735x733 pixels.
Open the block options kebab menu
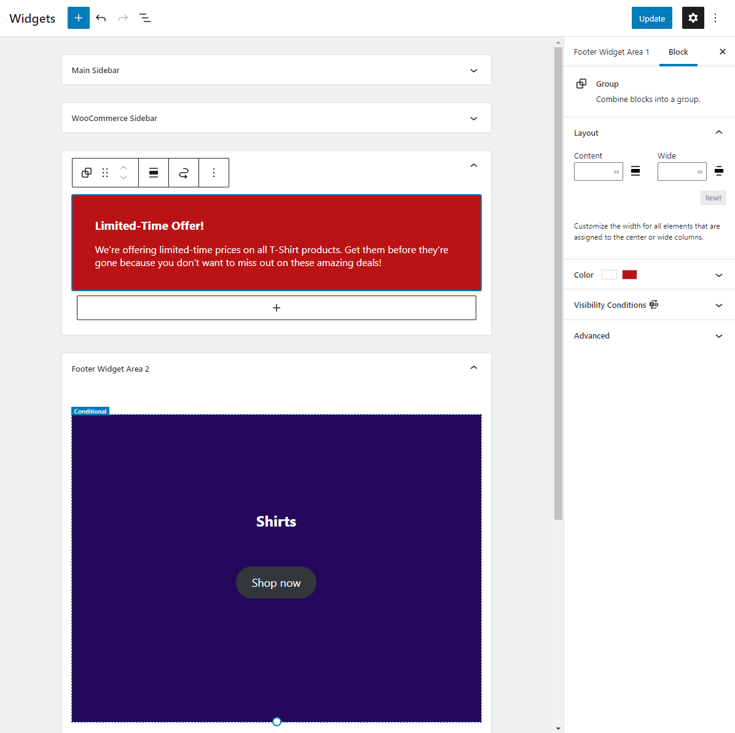point(214,173)
